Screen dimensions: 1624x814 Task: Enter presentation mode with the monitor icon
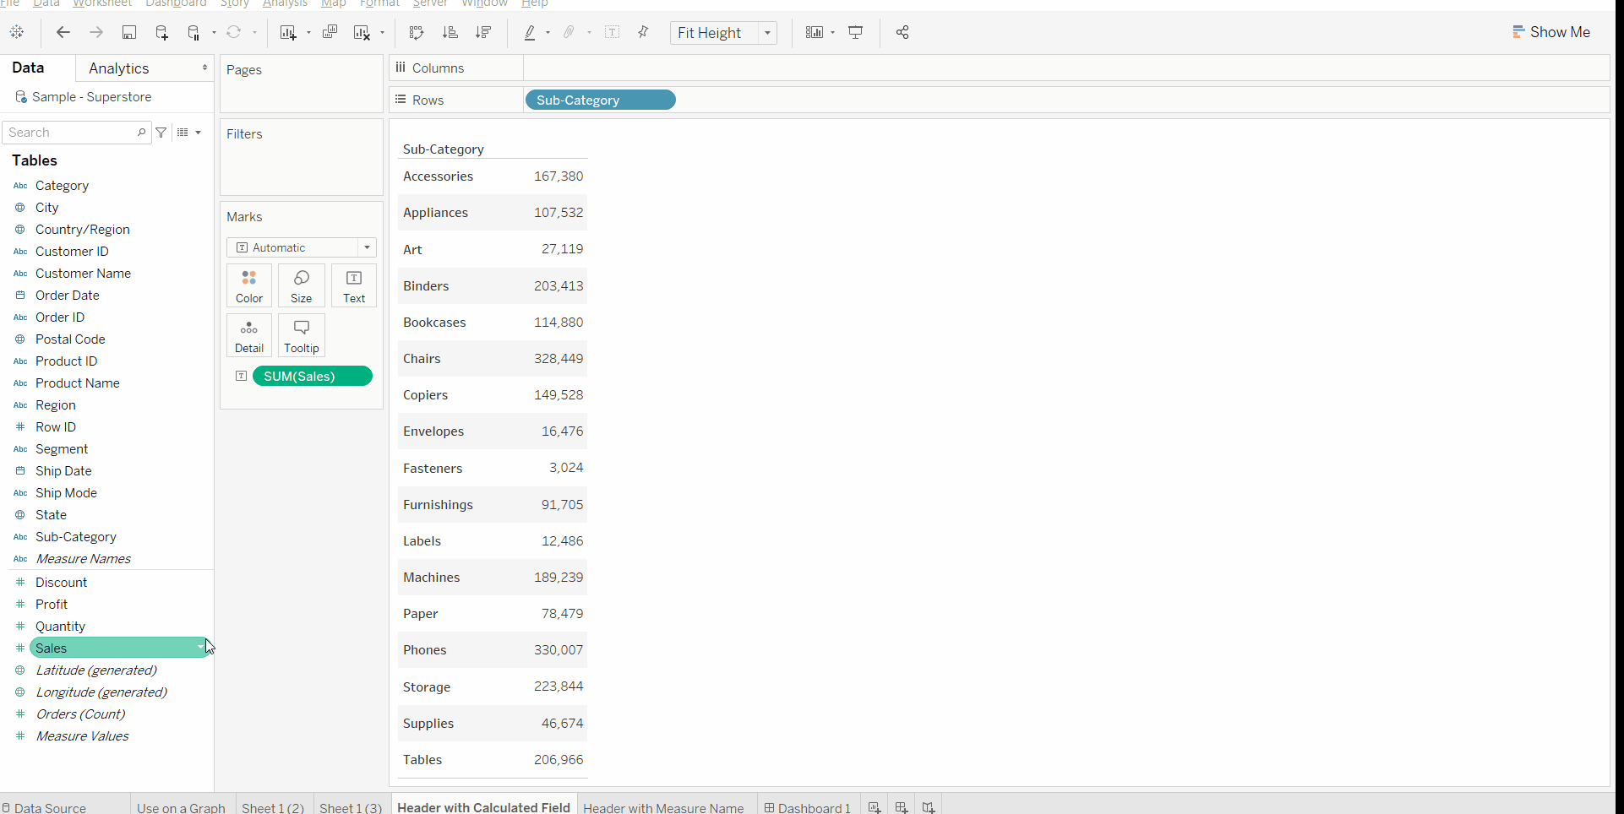(x=856, y=32)
